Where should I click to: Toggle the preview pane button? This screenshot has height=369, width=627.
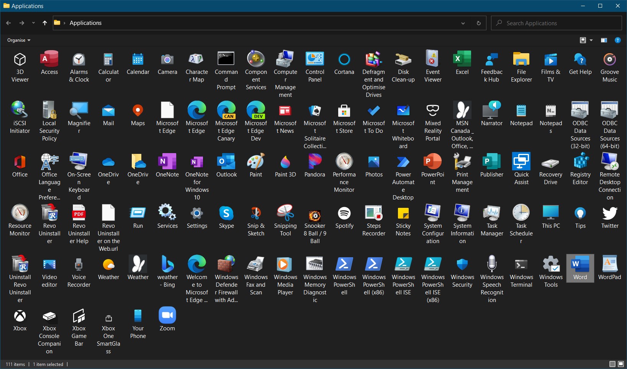(604, 40)
